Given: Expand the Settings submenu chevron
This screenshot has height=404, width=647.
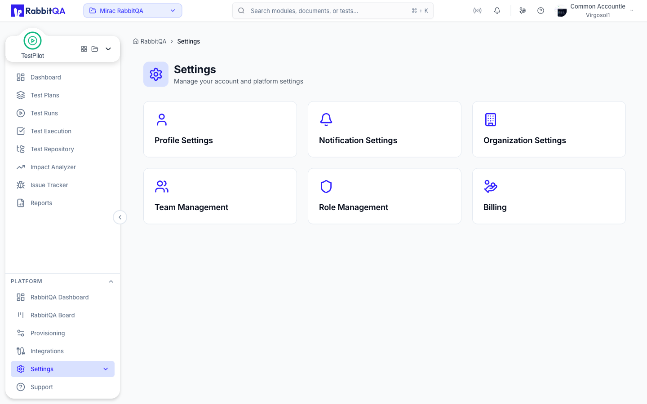Looking at the screenshot, I should click(106, 369).
